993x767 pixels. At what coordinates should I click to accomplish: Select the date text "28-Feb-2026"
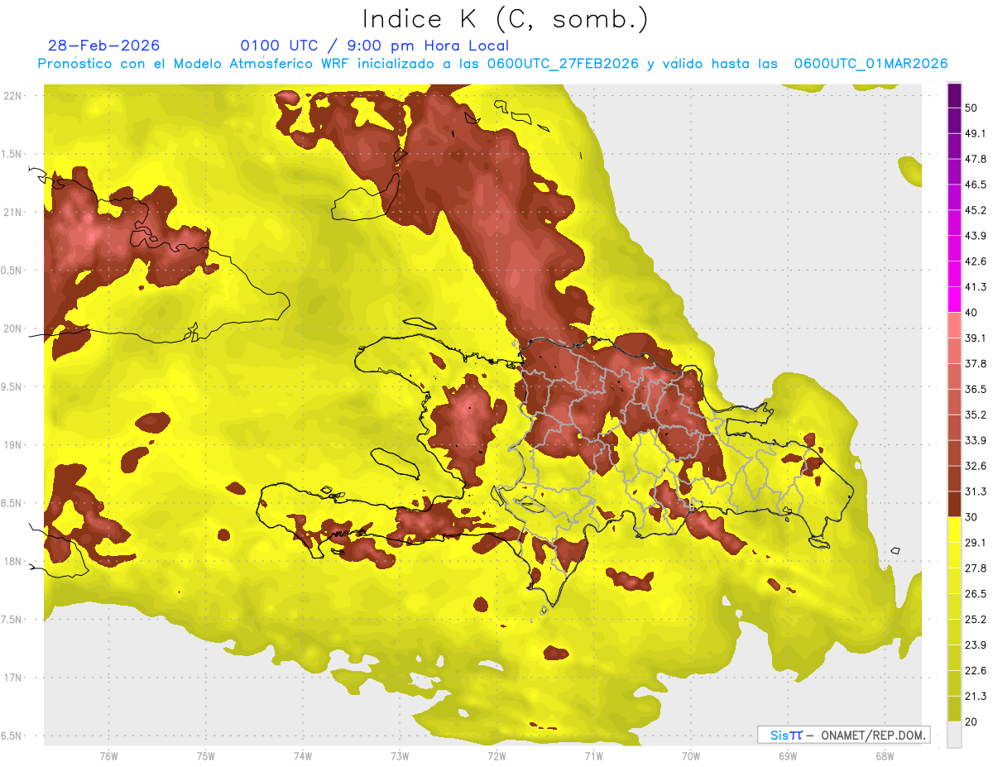click(103, 46)
